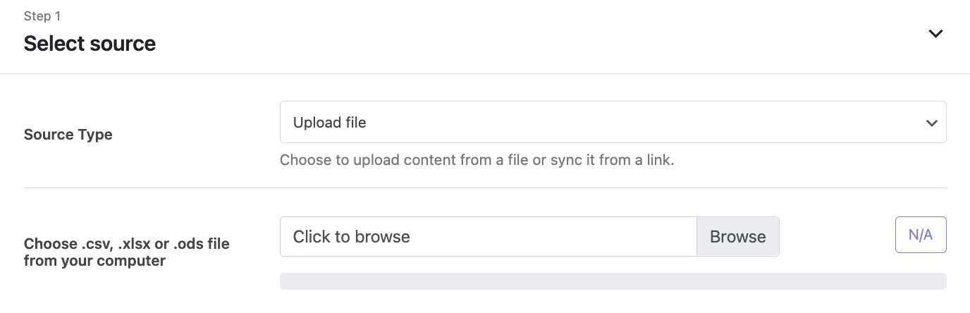
Task: Click the Source Type help text
Action: (x=477, y=160)
